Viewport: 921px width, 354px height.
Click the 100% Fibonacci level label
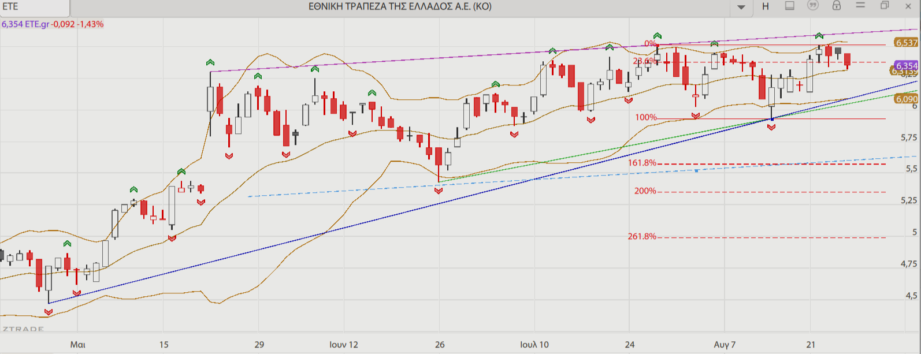[645, 117]
